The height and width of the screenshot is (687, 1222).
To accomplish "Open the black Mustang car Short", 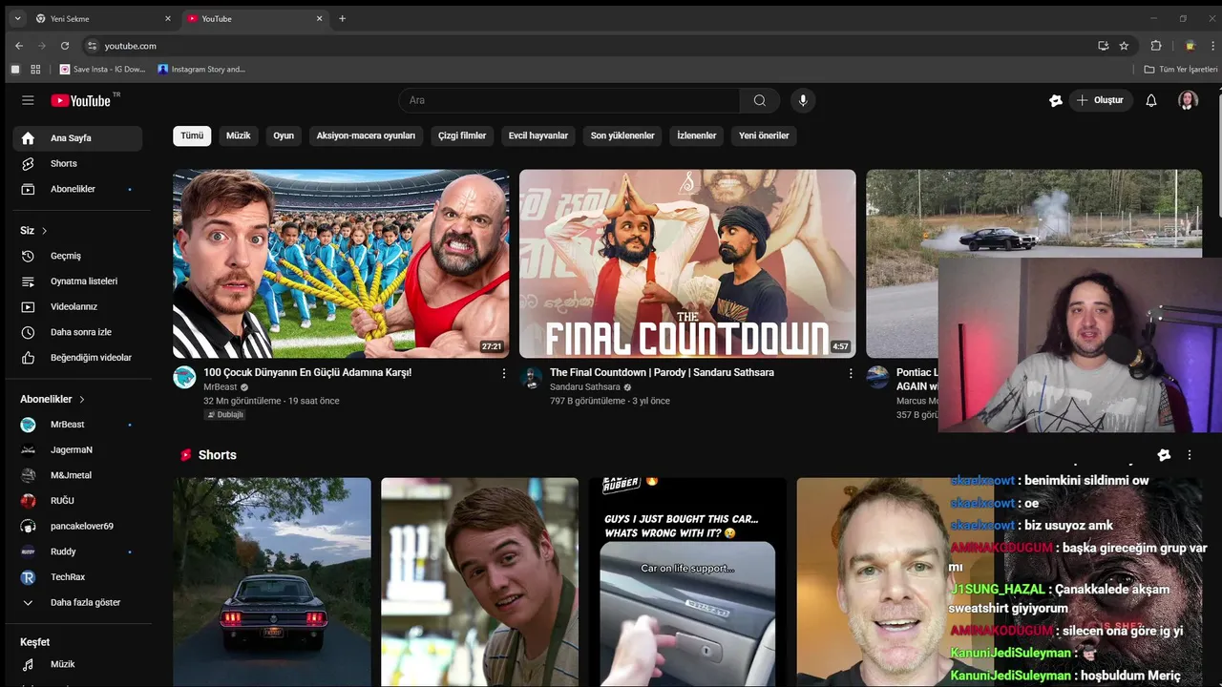I will click(x=272, y=582).
